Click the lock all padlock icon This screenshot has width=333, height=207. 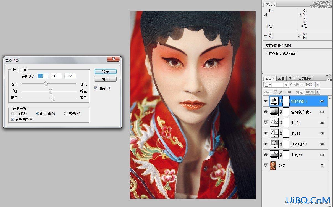(289, 92)
